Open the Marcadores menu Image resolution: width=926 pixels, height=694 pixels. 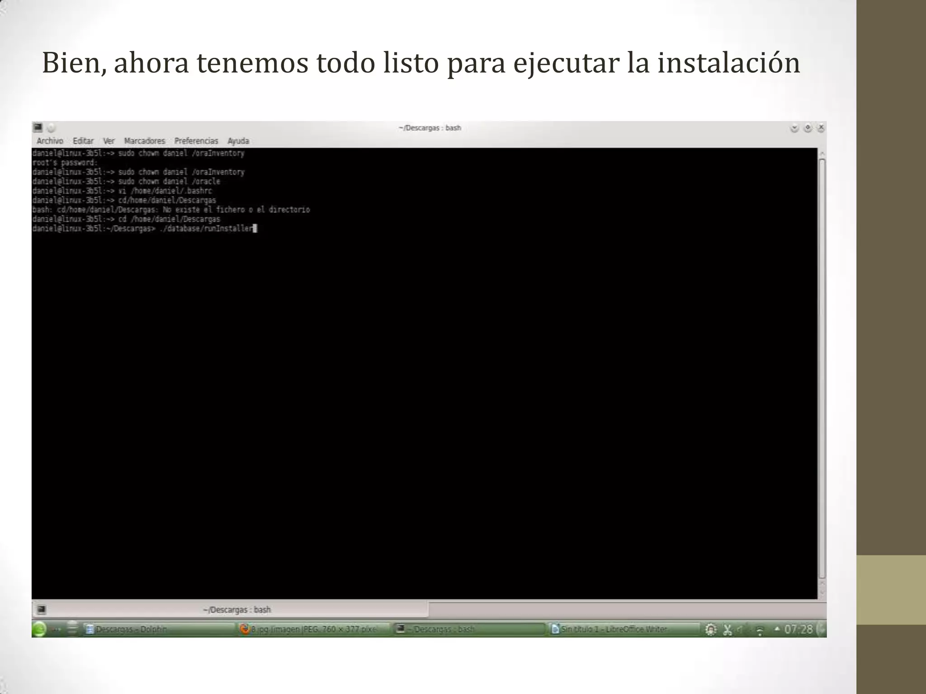click(x=145, y=141)
